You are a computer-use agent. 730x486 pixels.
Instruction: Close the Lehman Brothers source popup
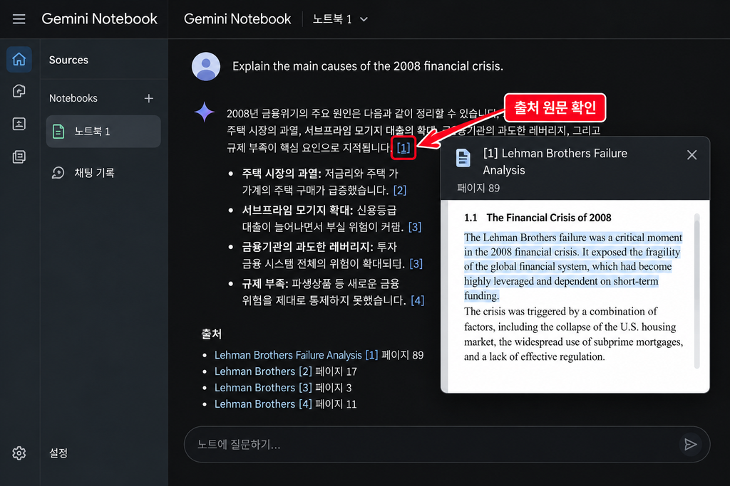[692, 154]
